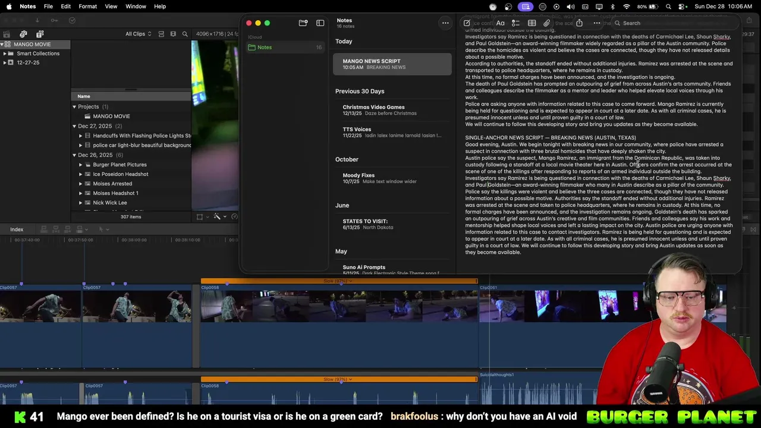761x428 pixels.
Task: Collapse the MANGO MOVIE library
Action: 3,44
